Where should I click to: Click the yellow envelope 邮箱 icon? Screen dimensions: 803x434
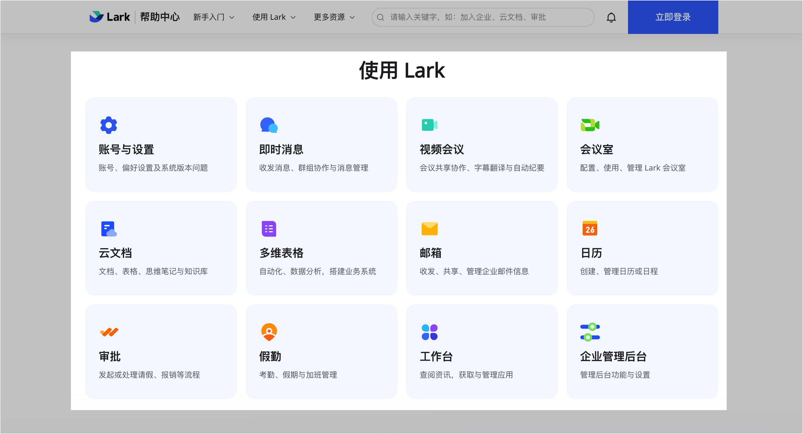click(x=429, y=229)
